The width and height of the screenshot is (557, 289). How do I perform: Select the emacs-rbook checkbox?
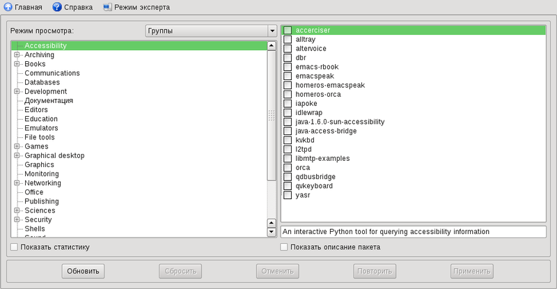288,67
